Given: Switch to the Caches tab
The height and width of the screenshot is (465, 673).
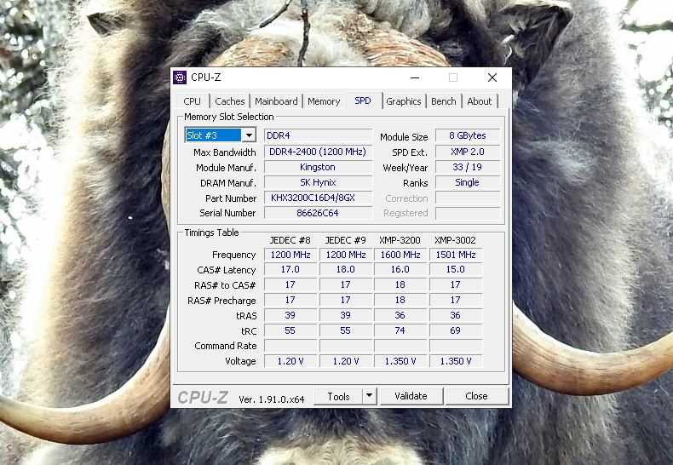Looking at the screenshot, I should point(230,101).
